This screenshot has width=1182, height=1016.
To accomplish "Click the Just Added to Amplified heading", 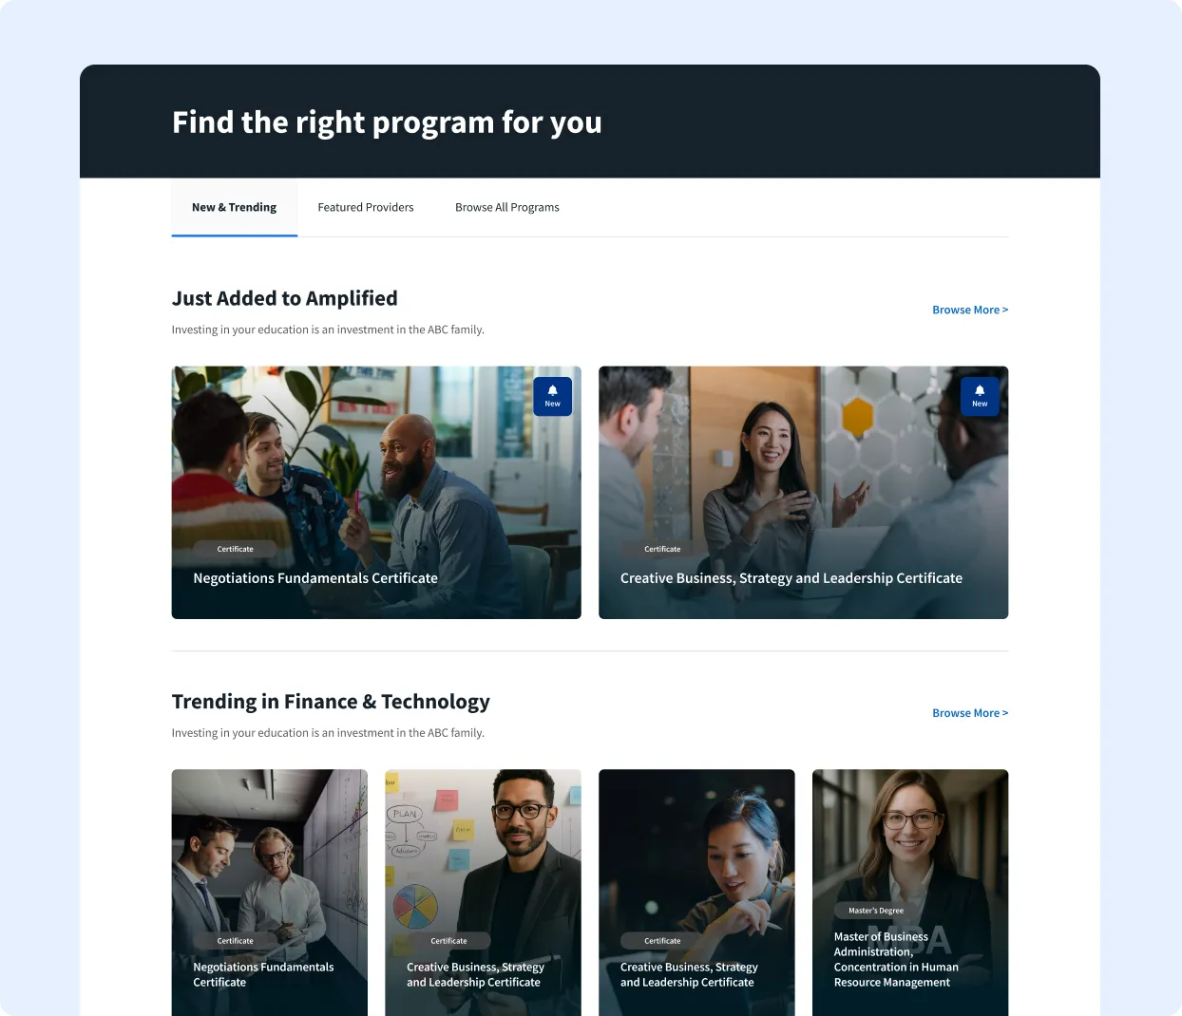I will [x=285, y=298].
